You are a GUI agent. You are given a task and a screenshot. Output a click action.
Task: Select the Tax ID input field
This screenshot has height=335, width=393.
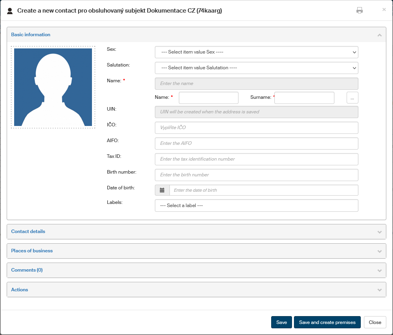[x=256, y=159]
